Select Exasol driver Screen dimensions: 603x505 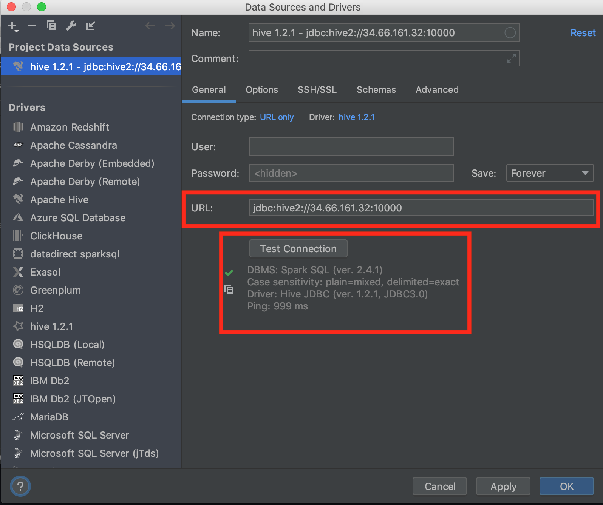click(x=91, y=272)
